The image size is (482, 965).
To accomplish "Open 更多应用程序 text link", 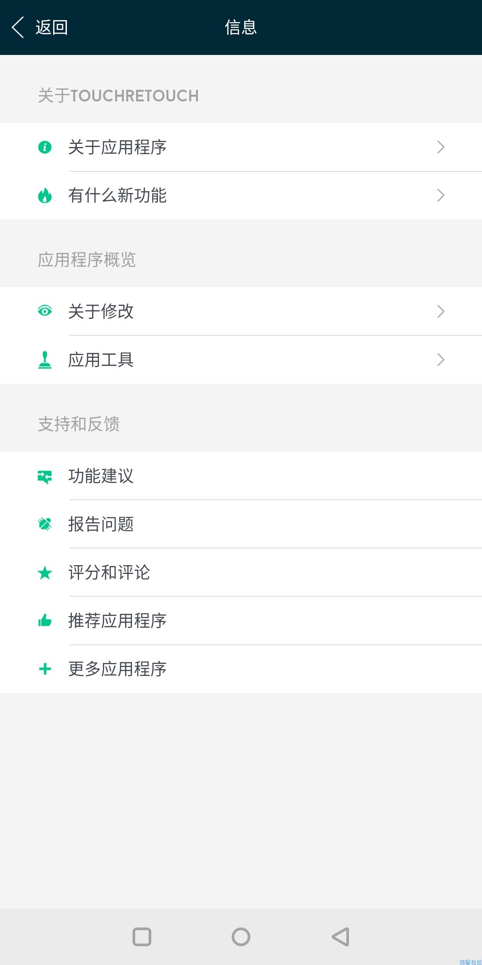I will click(x=117, y=669).
